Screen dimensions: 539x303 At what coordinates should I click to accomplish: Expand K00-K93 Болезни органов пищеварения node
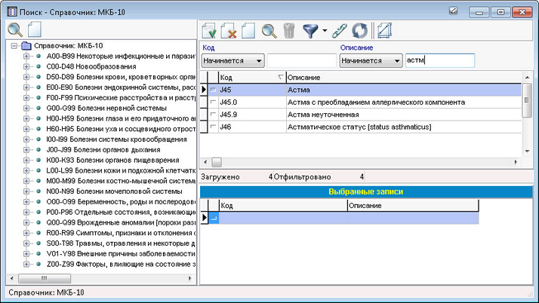coord(26,160)
